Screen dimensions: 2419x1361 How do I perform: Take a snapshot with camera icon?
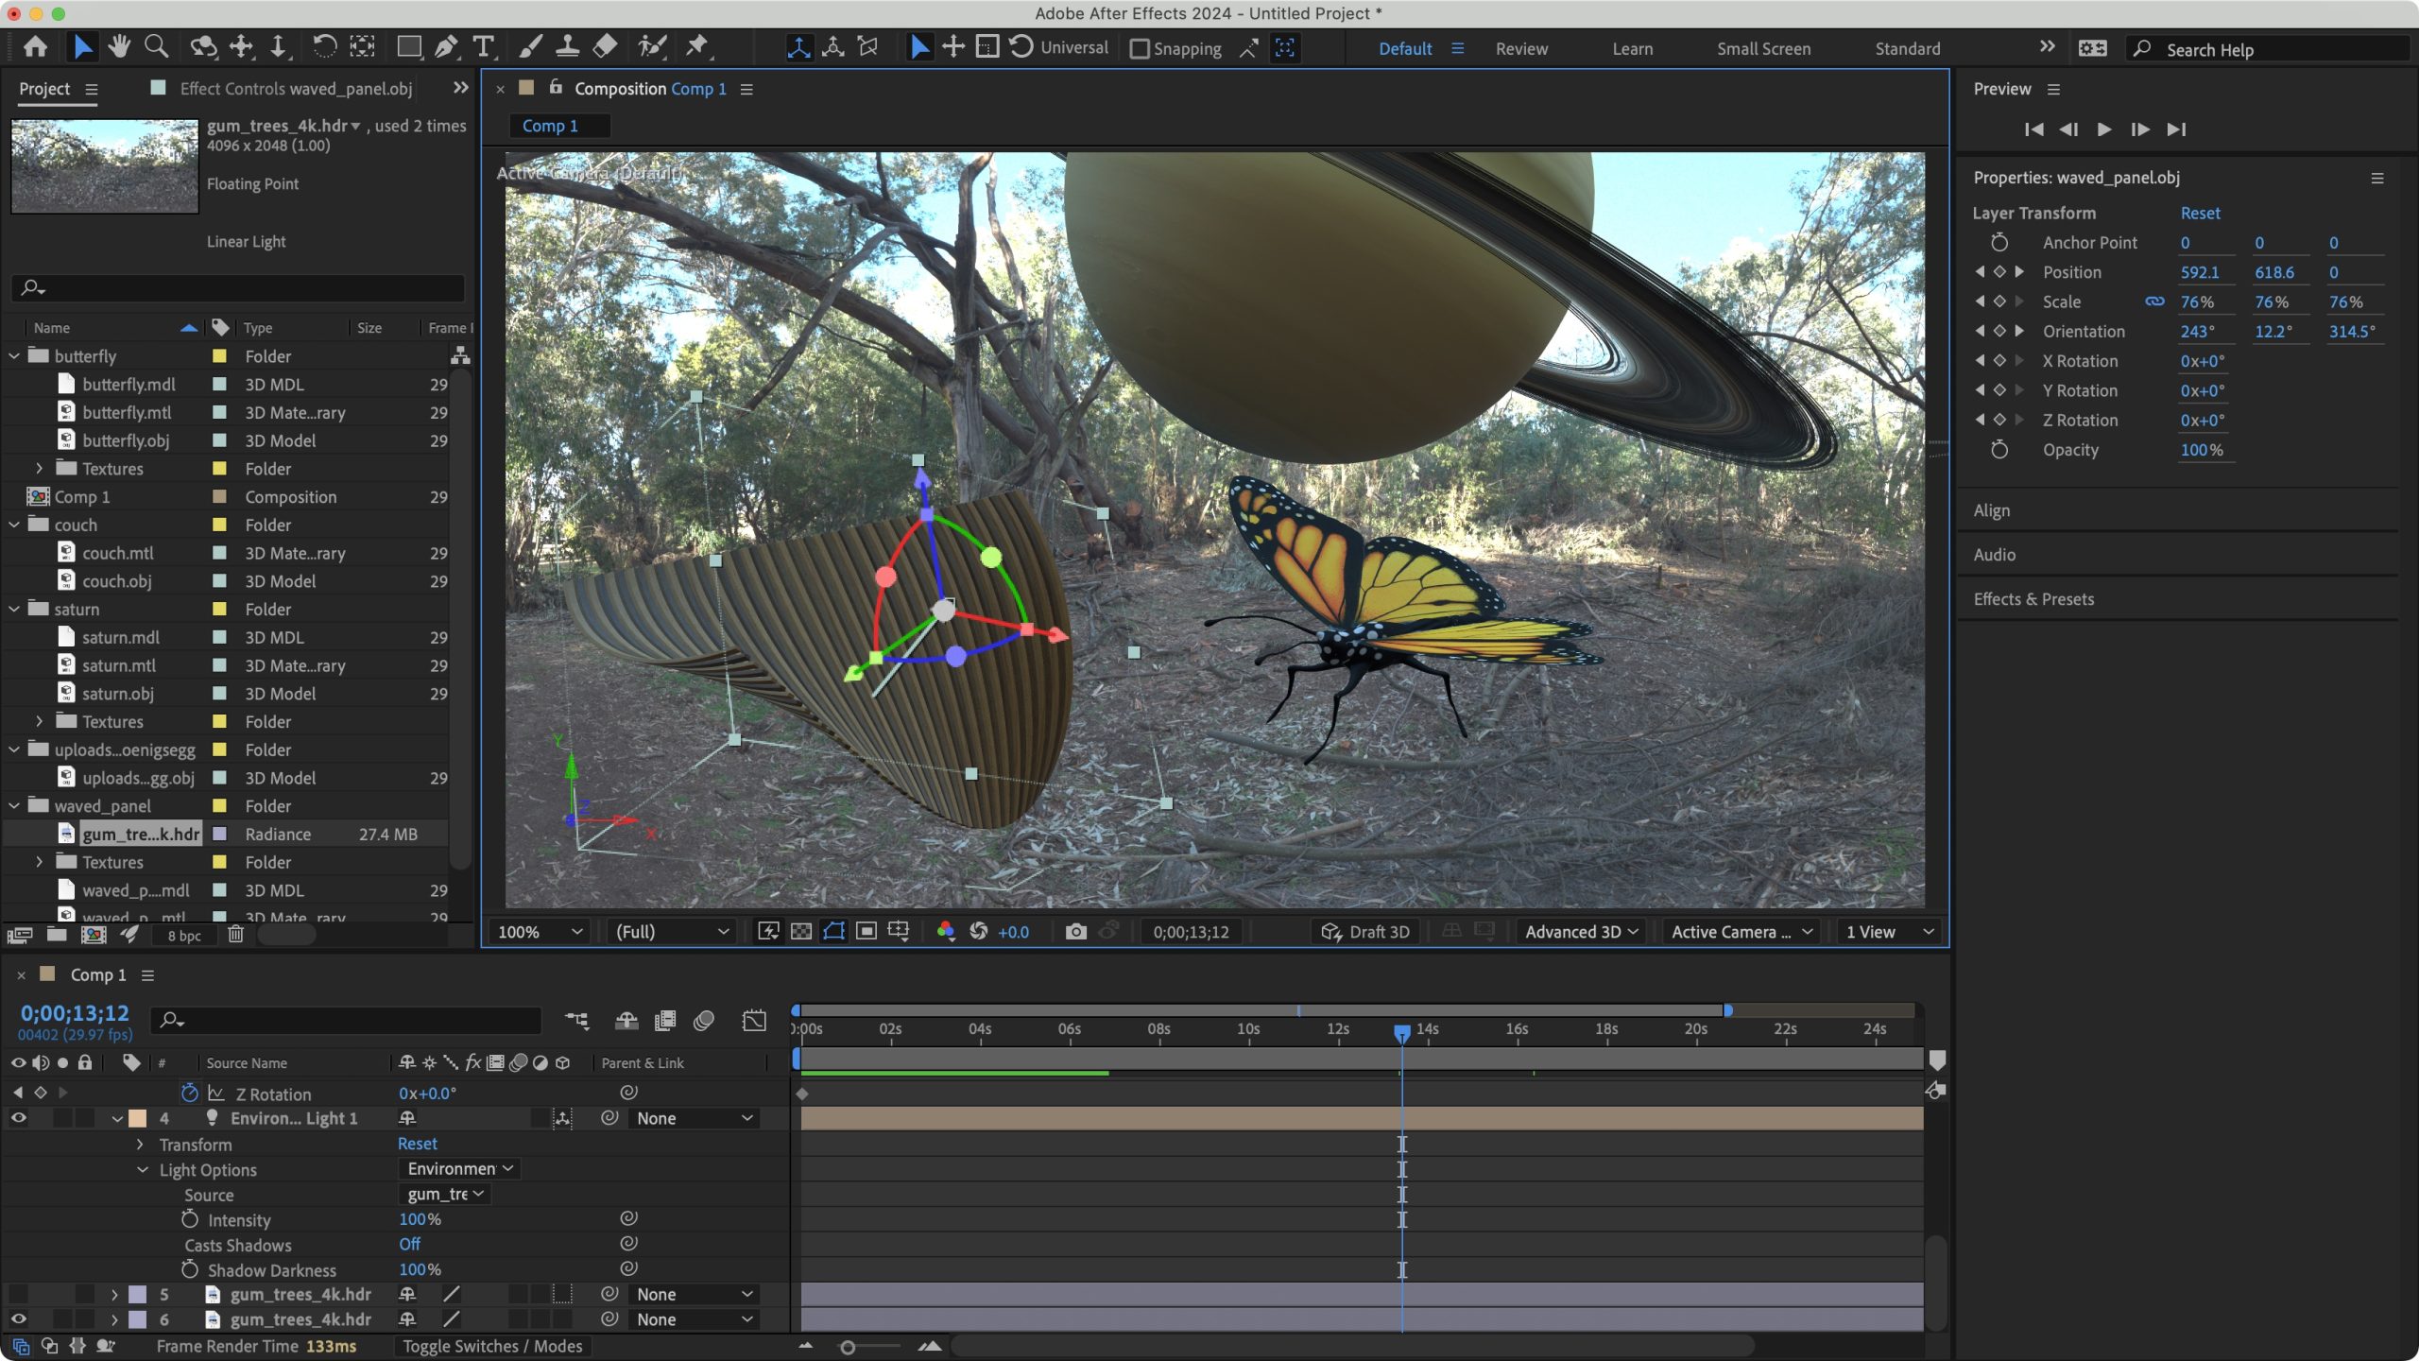(1075, 932)
